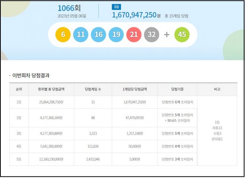This screenshot has width=245, height=178.
Task: Click the 3,323 winning games cell
Action: 93,133
